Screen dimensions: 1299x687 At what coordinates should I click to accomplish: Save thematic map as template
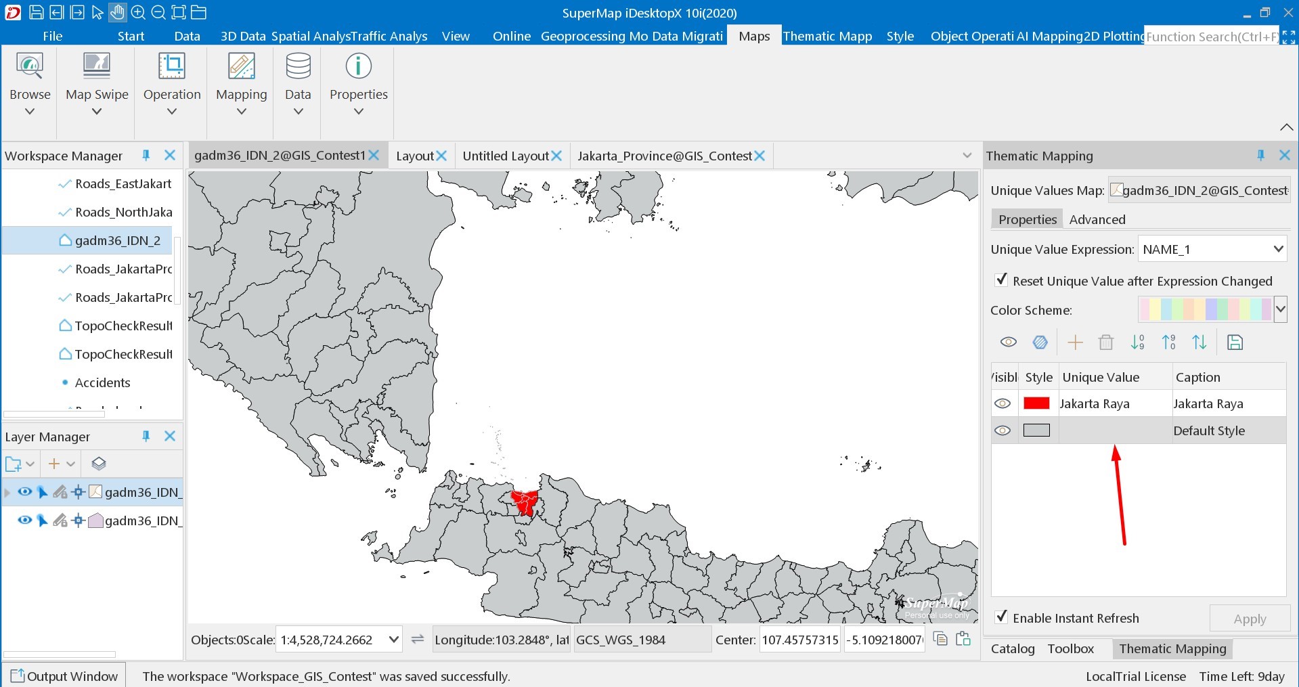click(1235, 342)
